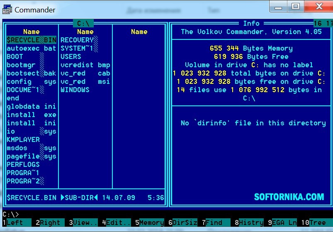The height and width of the screenshot is (232, 333).
Task: Show the 8 Histry command history
Action: coord(249,222)
